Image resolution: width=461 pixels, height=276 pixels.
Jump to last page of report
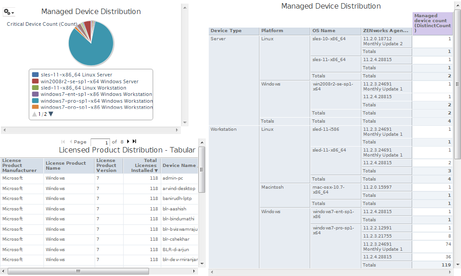click(x=134, y=142)
